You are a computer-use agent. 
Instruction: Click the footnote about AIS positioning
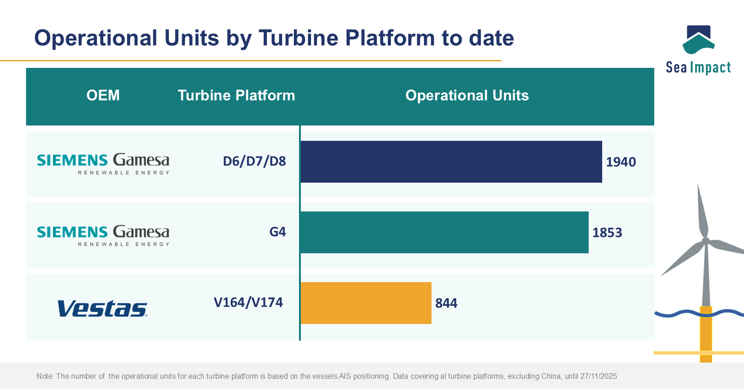pyautogui.click(x=326, y=376)
